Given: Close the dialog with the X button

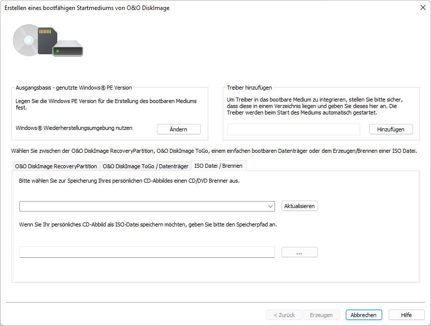Looking at the screenshot, I should point(423,7).
